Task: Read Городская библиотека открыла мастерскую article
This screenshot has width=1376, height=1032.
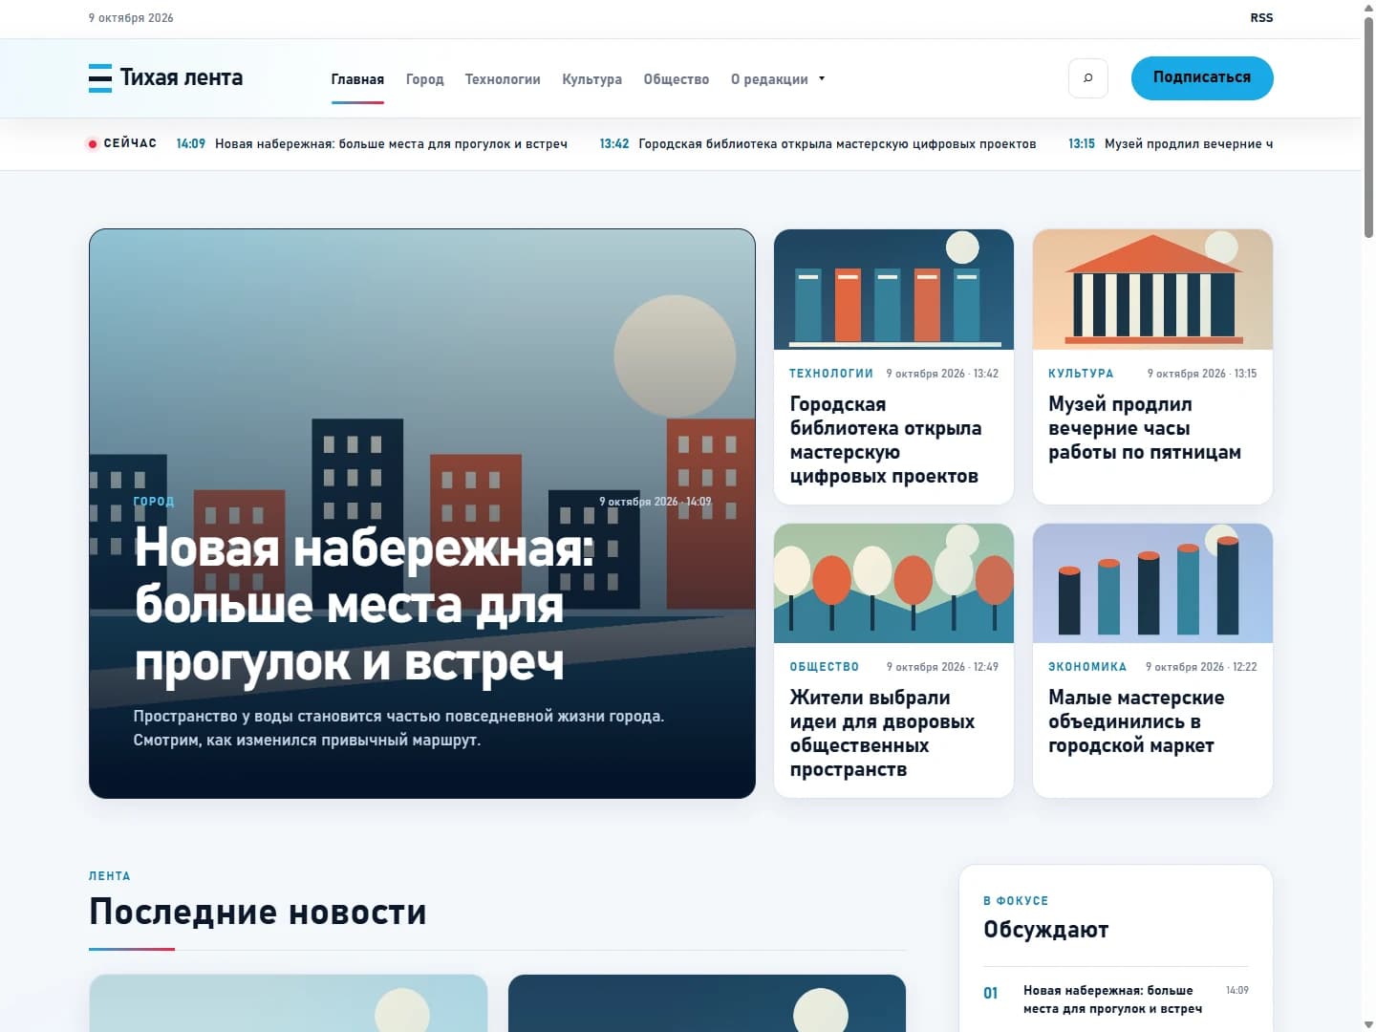Action: pos(885,440)
